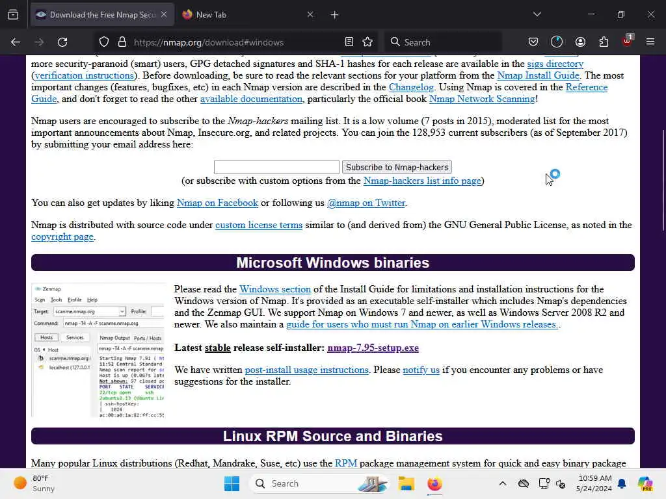
Task: Open the Changelog link
Action: (x=411, y=88)
